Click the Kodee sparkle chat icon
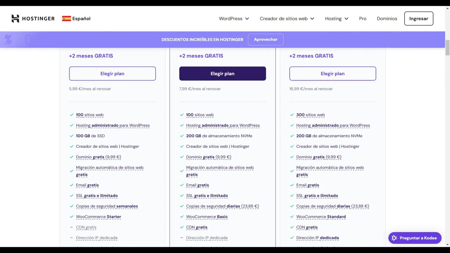450x253 pixels. (394, 238)
